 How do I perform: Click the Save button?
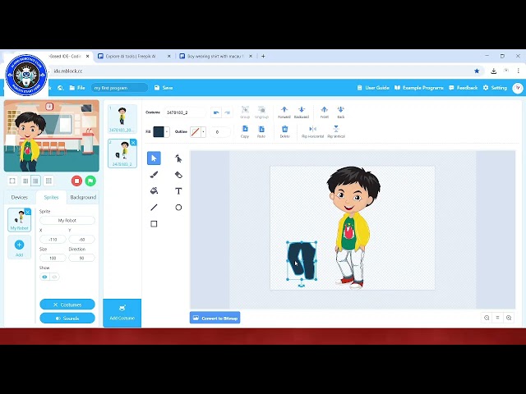[x=164, y=88]
